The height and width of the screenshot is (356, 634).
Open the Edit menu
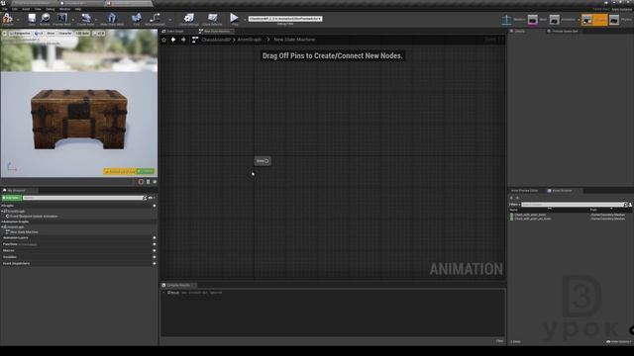pyautogui.click(x=15, y=9)
